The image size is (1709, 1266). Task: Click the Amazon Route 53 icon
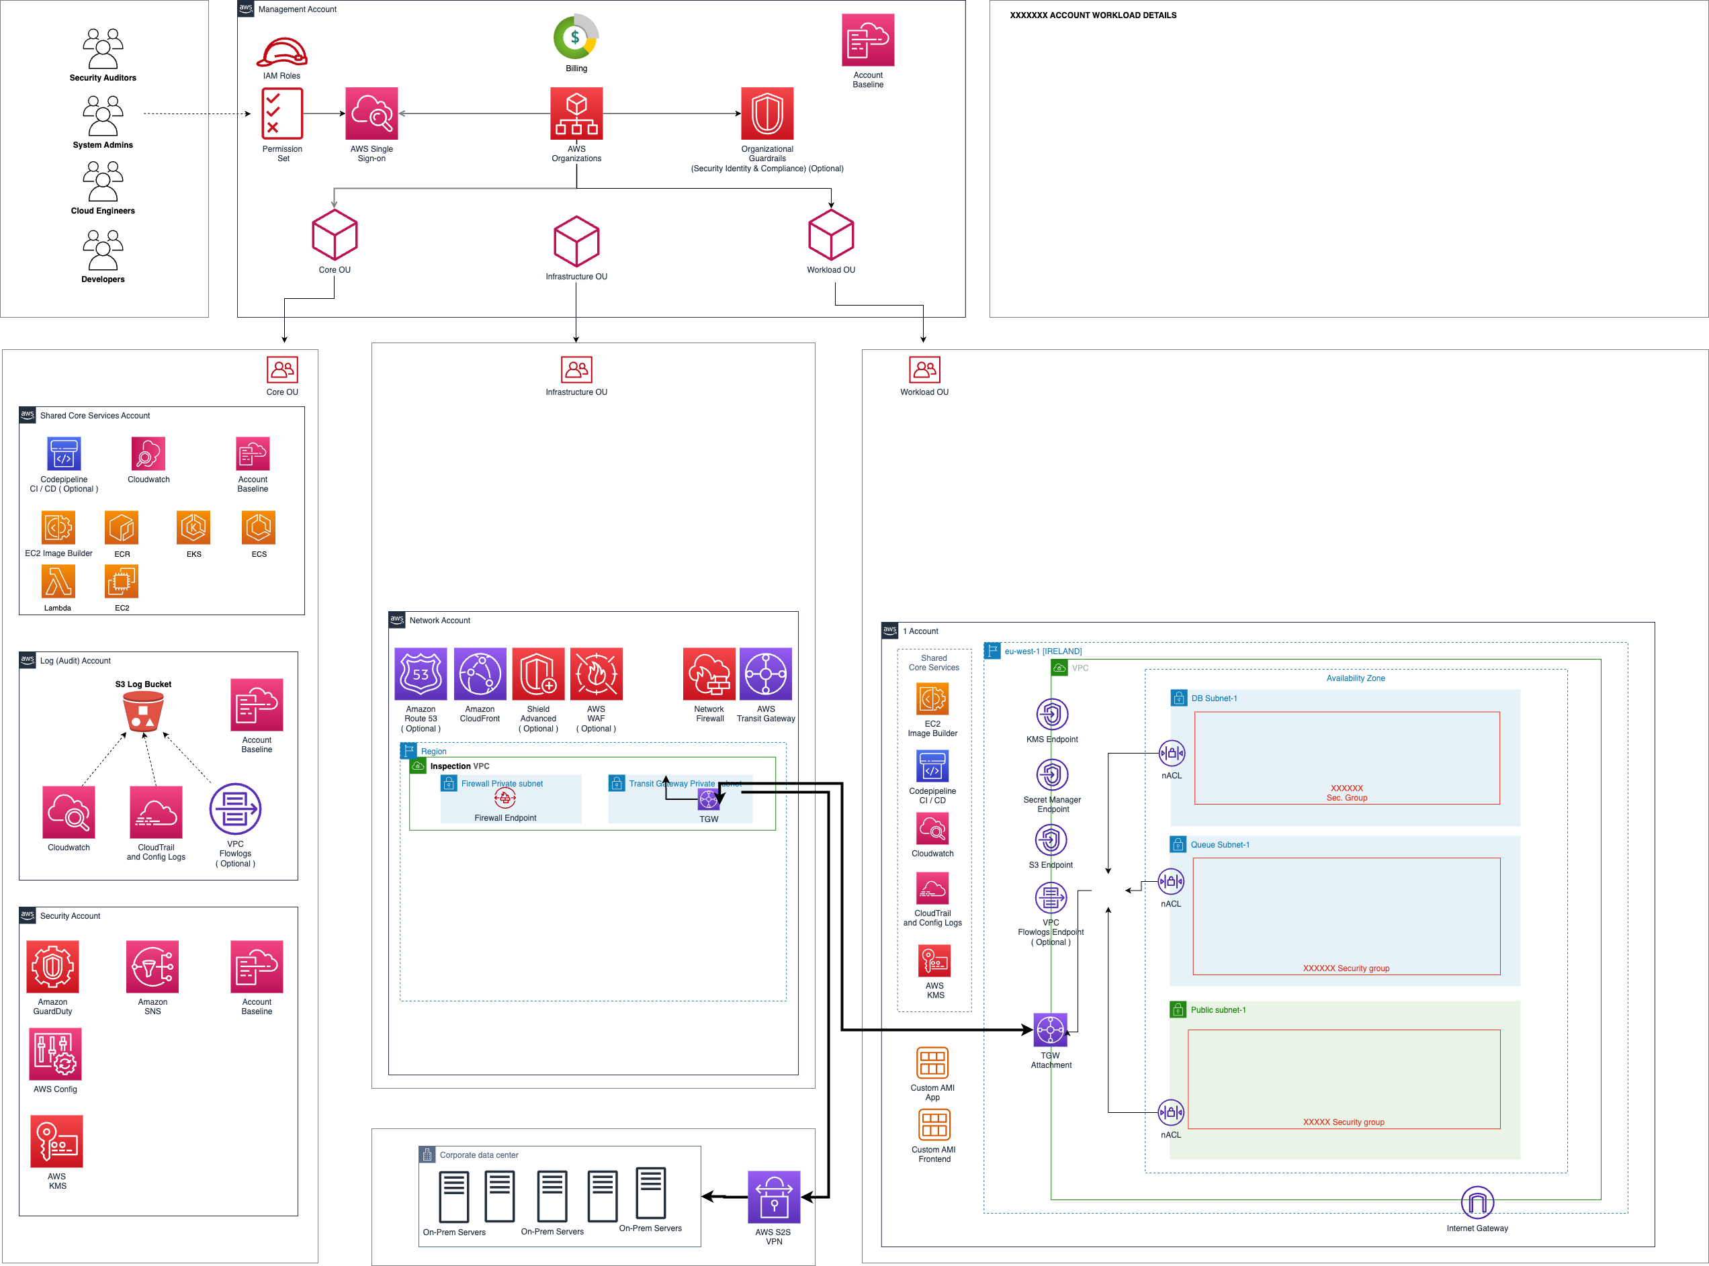click(x=421, y=674)
